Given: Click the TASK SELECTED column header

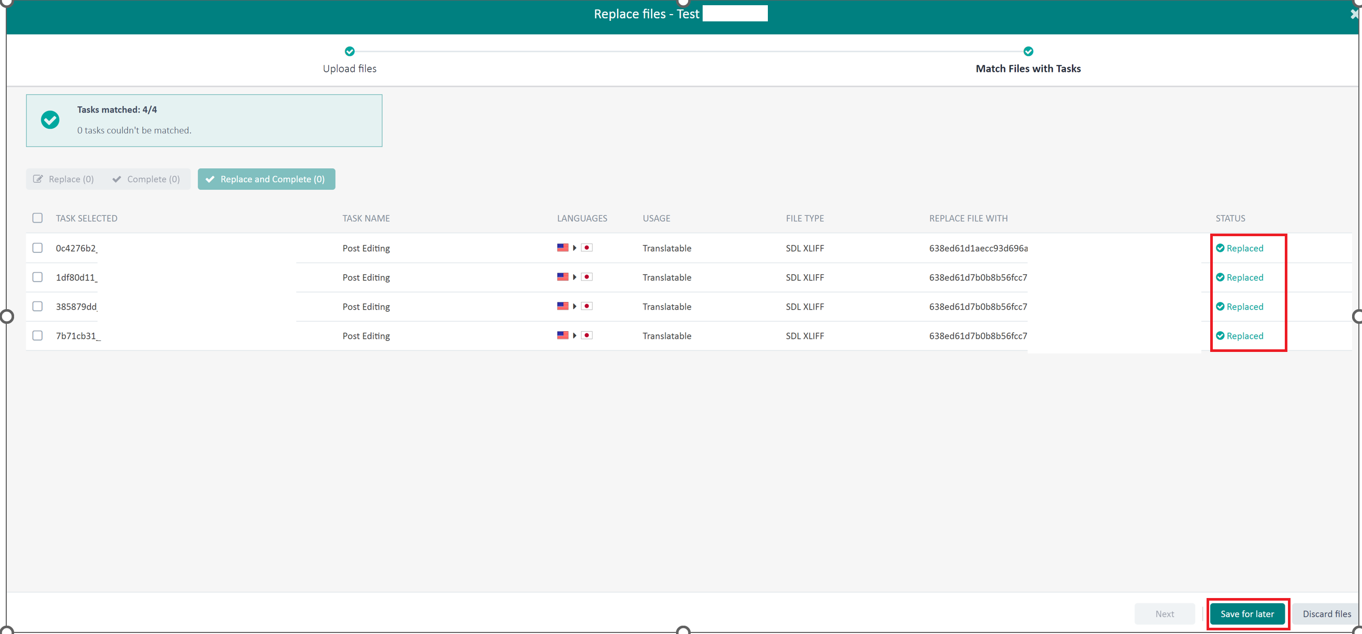Looking at the screenshot, I should point(87,218).
